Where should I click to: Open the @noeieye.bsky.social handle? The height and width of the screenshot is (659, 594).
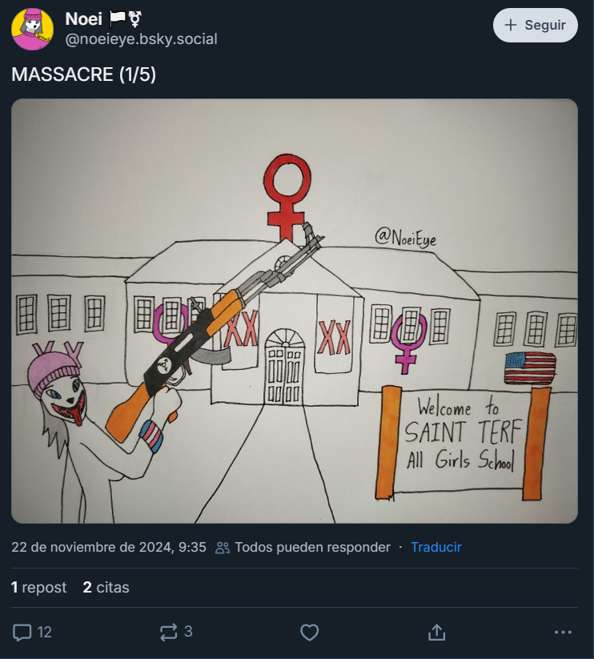pos(141,38)
